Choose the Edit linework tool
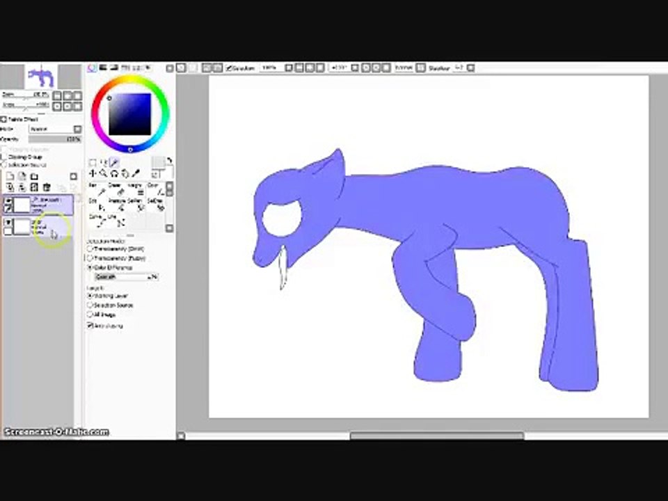Viewport: 668px width, 501px height. click(x=97, y=205)
